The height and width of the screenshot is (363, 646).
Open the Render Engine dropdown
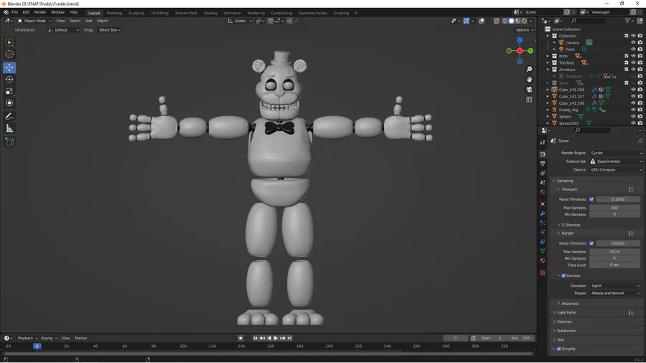616,153
